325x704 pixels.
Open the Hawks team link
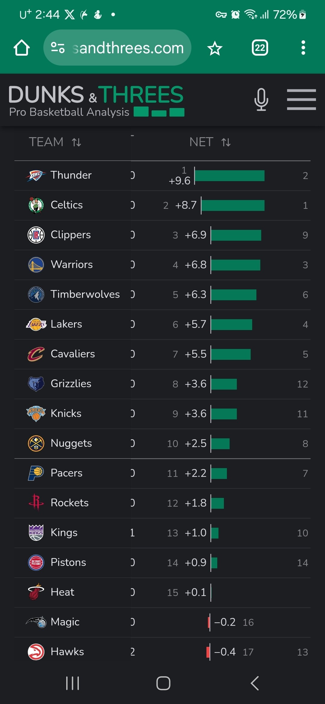(67, 652)
